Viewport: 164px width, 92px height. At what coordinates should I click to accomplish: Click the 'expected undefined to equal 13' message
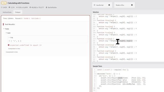(x=26, y=45)
